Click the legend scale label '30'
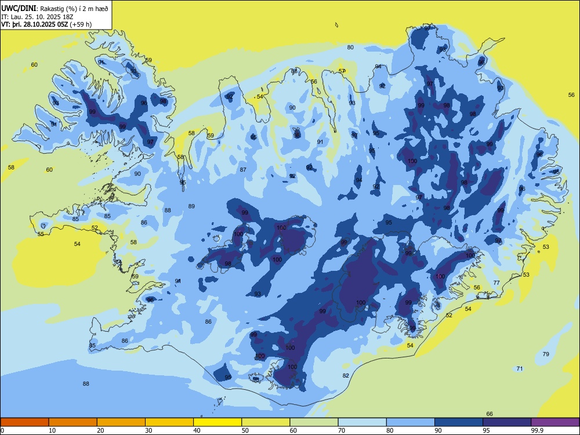Viewport: 580px width, 435px height. pyautogui.click(x=148, y=430)
